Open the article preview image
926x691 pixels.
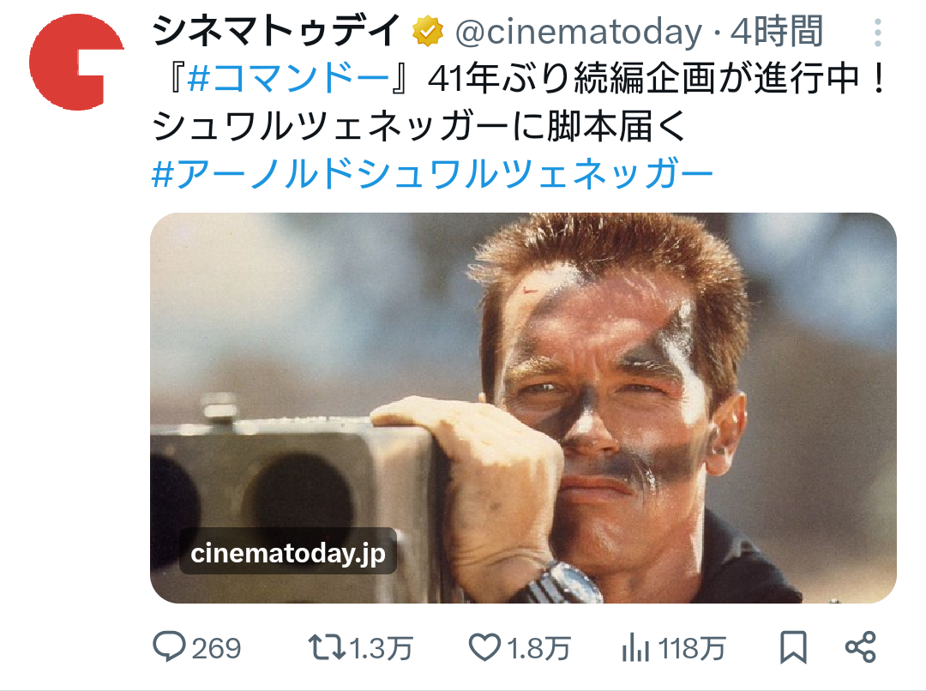(x=523, y=407)
